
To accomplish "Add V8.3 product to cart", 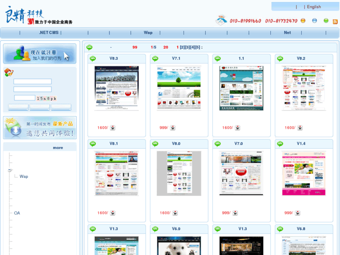I will [x=113, y=128].
